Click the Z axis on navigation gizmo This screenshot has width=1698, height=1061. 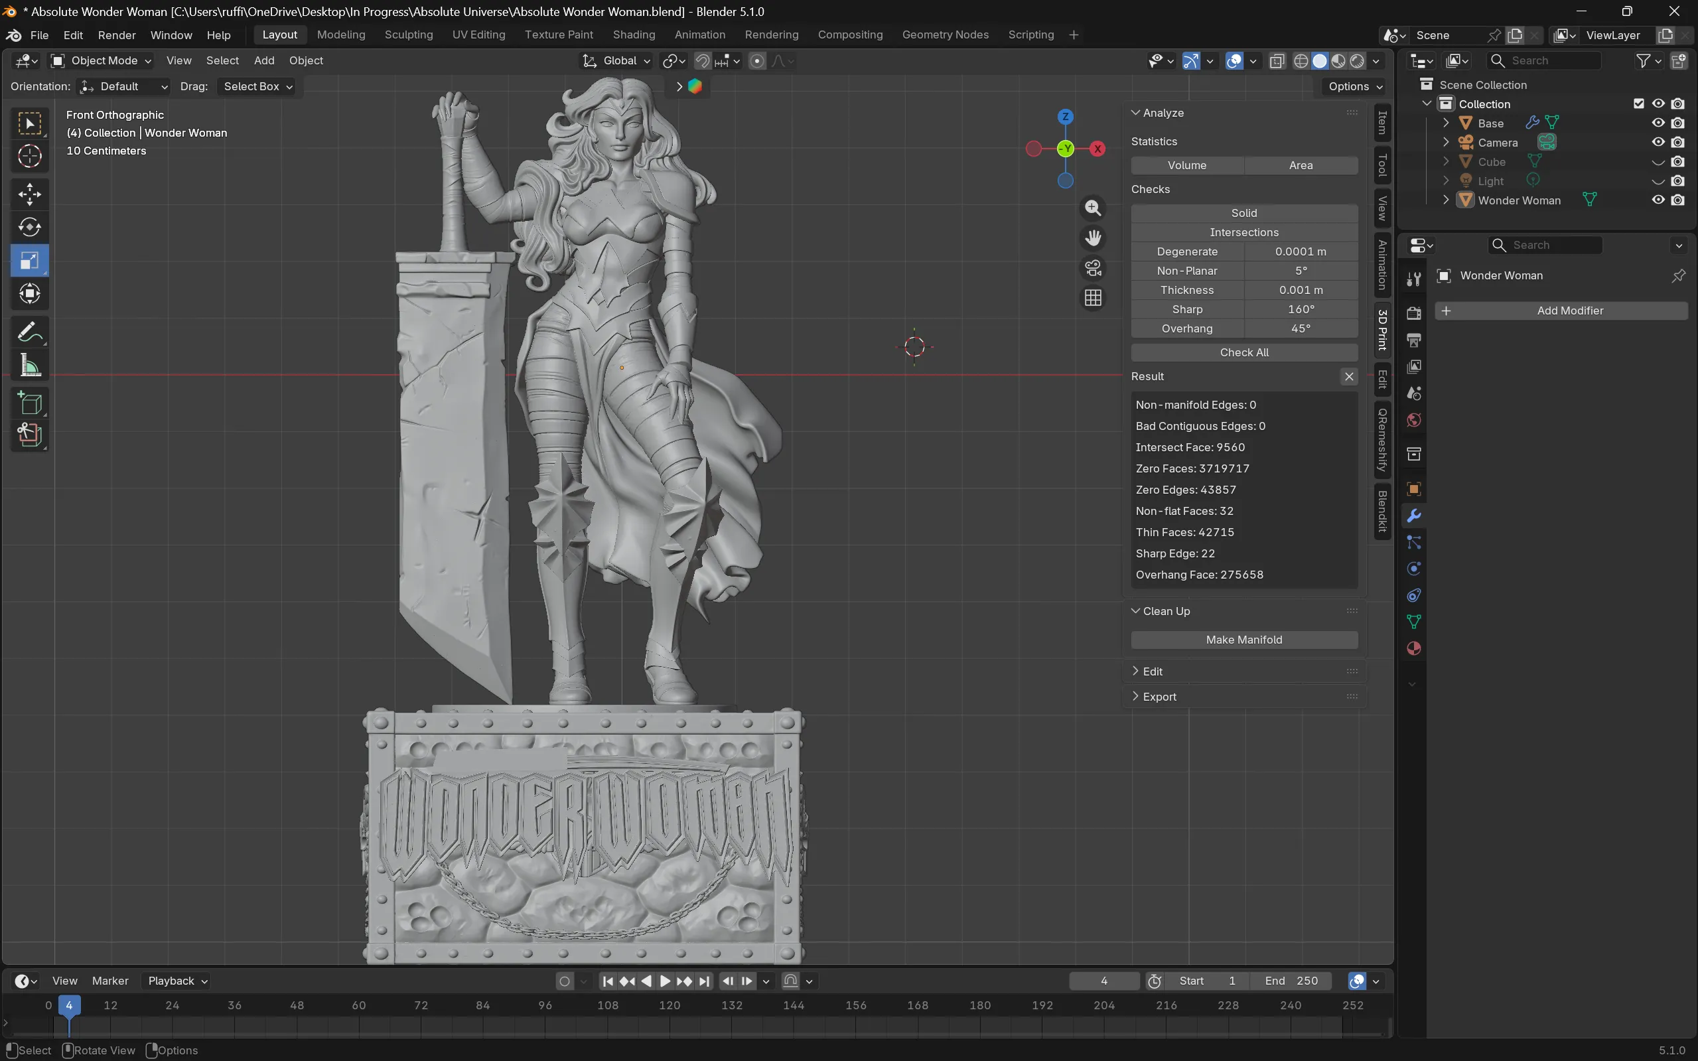point(1065,117)
